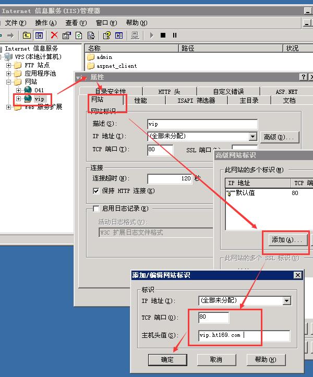Select the 默认值 row in identity list
Screen dimensions: 313x377
coord(269,193)
